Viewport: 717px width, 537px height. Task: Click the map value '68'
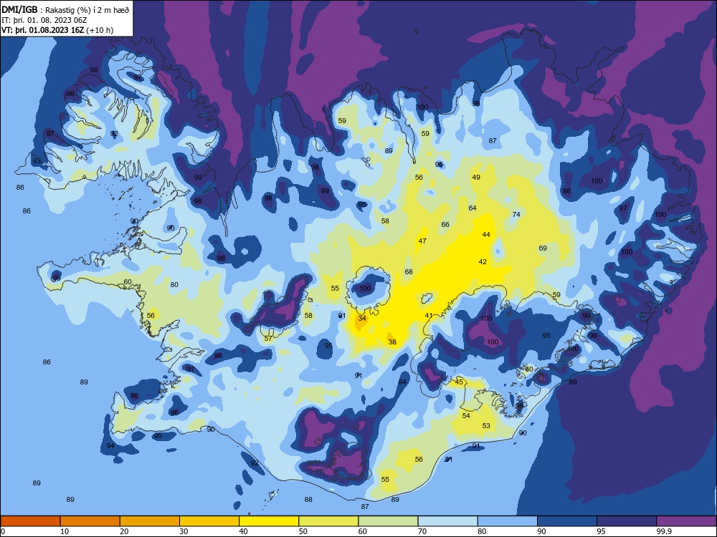point(409,271)
